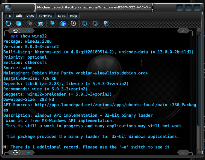The width and height of the screenshot is (205, 160).
Task: Click the New Window toolbar icon
Action: [x=19, y=23]
